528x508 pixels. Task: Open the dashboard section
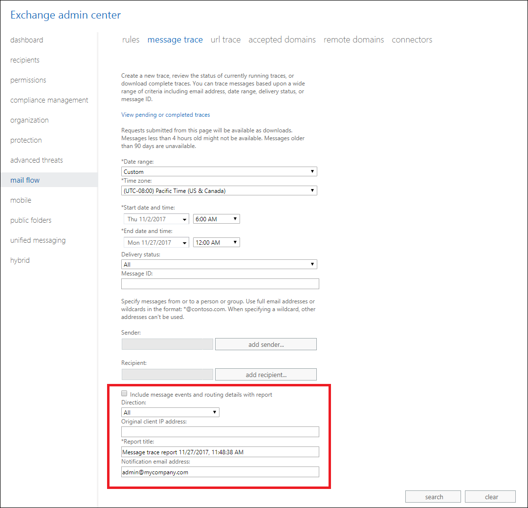(26, 40)
